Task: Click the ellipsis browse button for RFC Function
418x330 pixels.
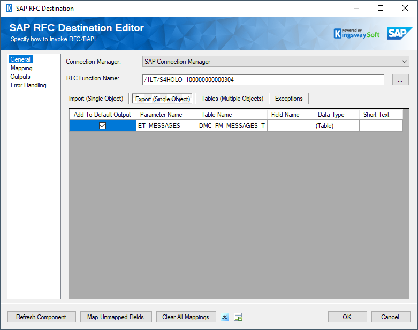Action: pos(400,80)
